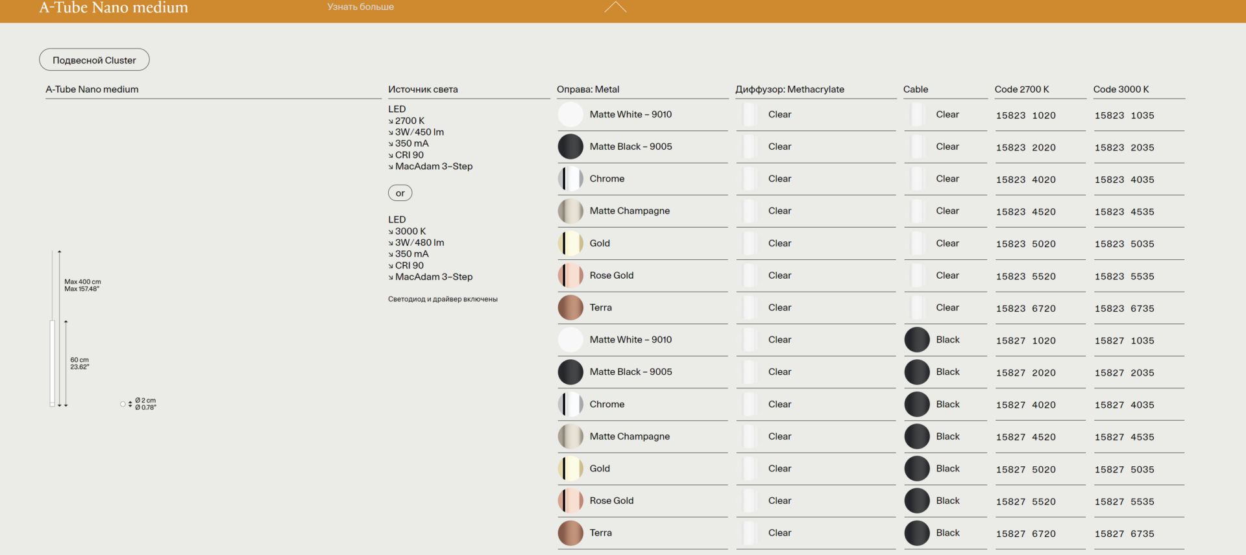Viewport: 1246px width, 555px height.
Task: Select Matte Champagne icon in row 15823 4520
Action: pos(570,211)
